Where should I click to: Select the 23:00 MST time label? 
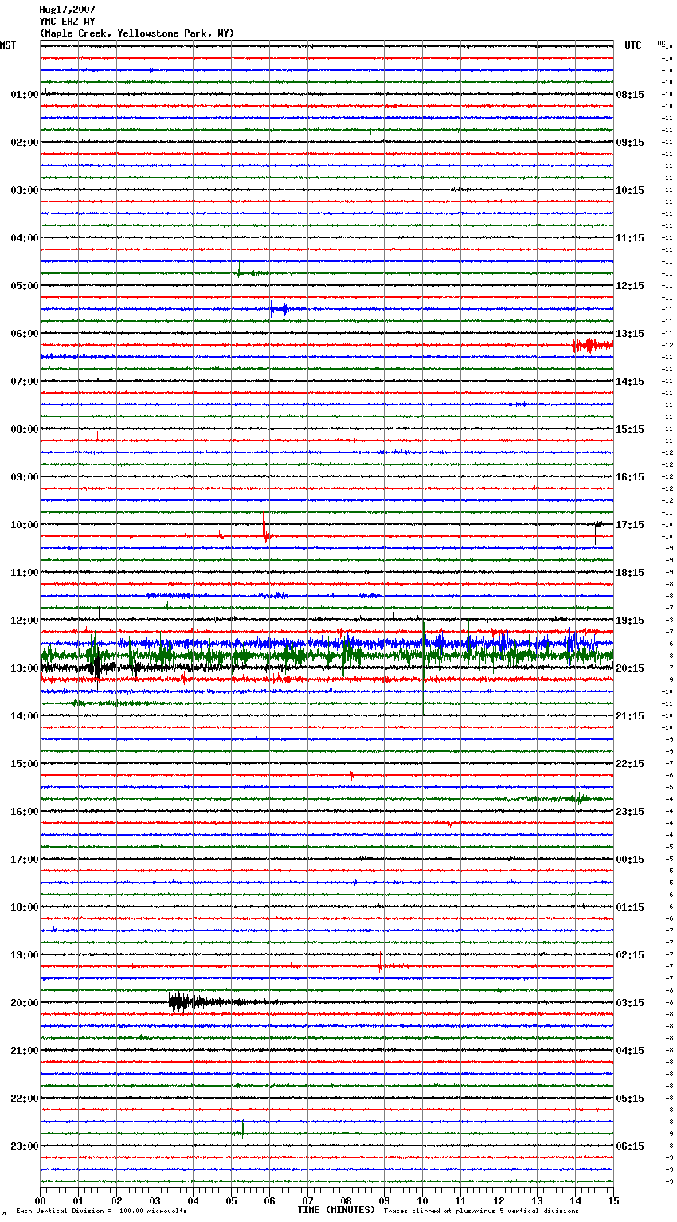point(25,1146)
